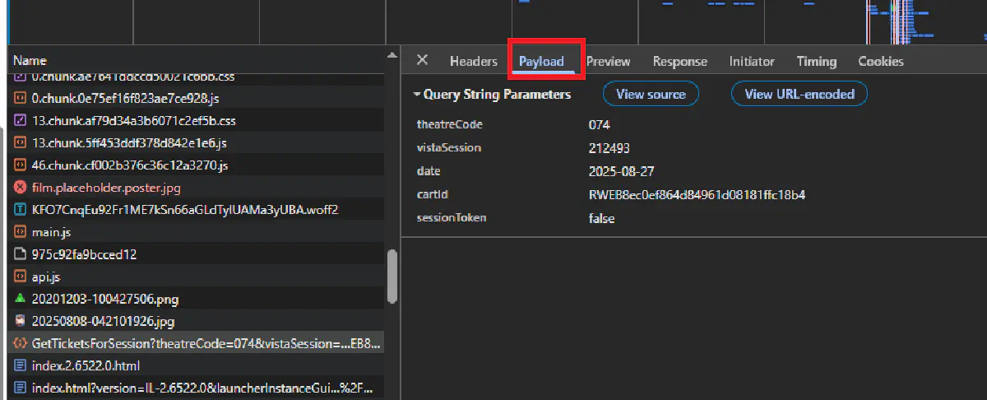This screenshot has height=400, width=987.
Task: Select the failed film.placeholder.poster.jpg request error icon
Action: [x=21, y=188]
